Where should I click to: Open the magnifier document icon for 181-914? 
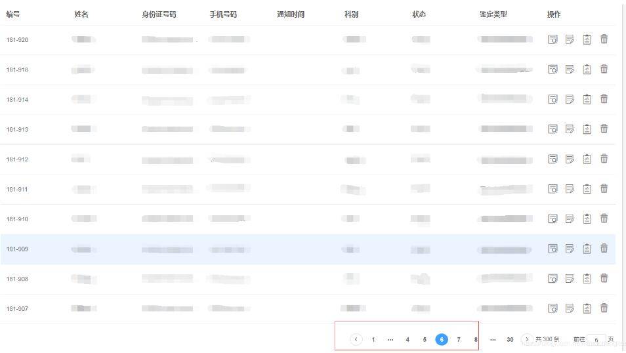(x=553, y=100)
